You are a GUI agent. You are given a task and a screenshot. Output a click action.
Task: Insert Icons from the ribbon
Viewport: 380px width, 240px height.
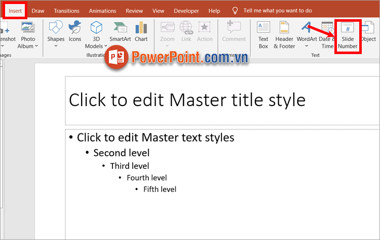pos(74,31)
